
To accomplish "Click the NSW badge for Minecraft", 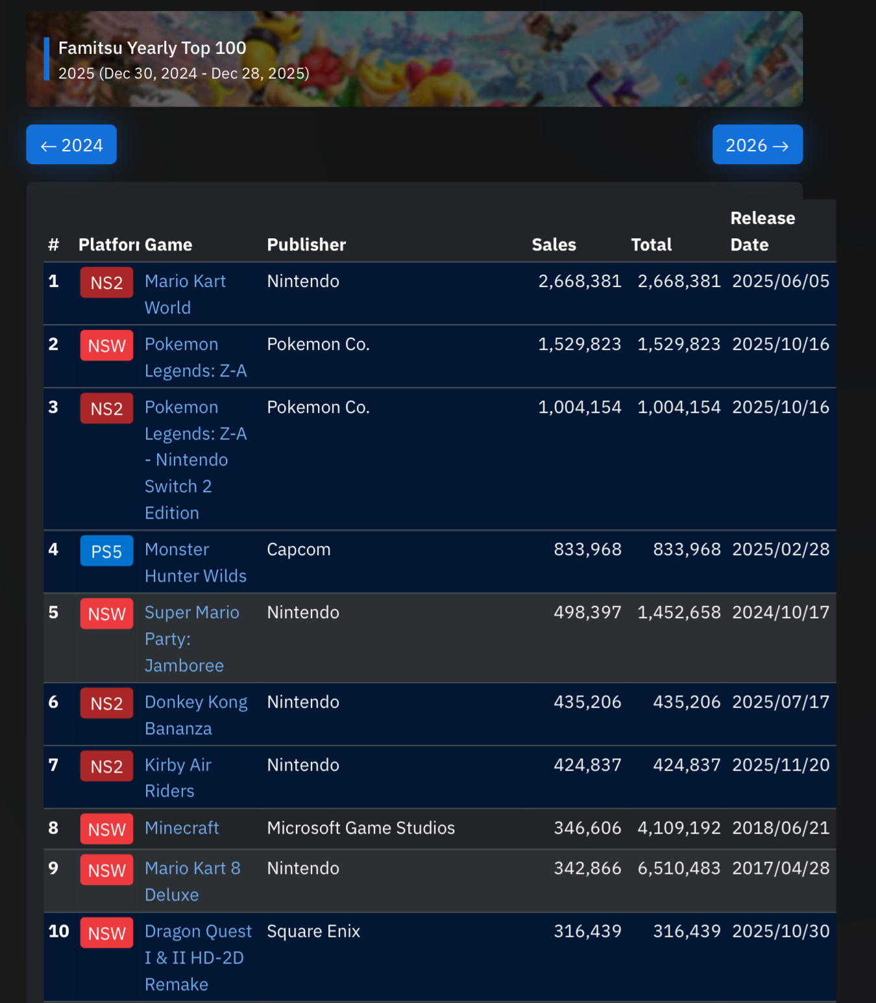I will tap(106, 829).
